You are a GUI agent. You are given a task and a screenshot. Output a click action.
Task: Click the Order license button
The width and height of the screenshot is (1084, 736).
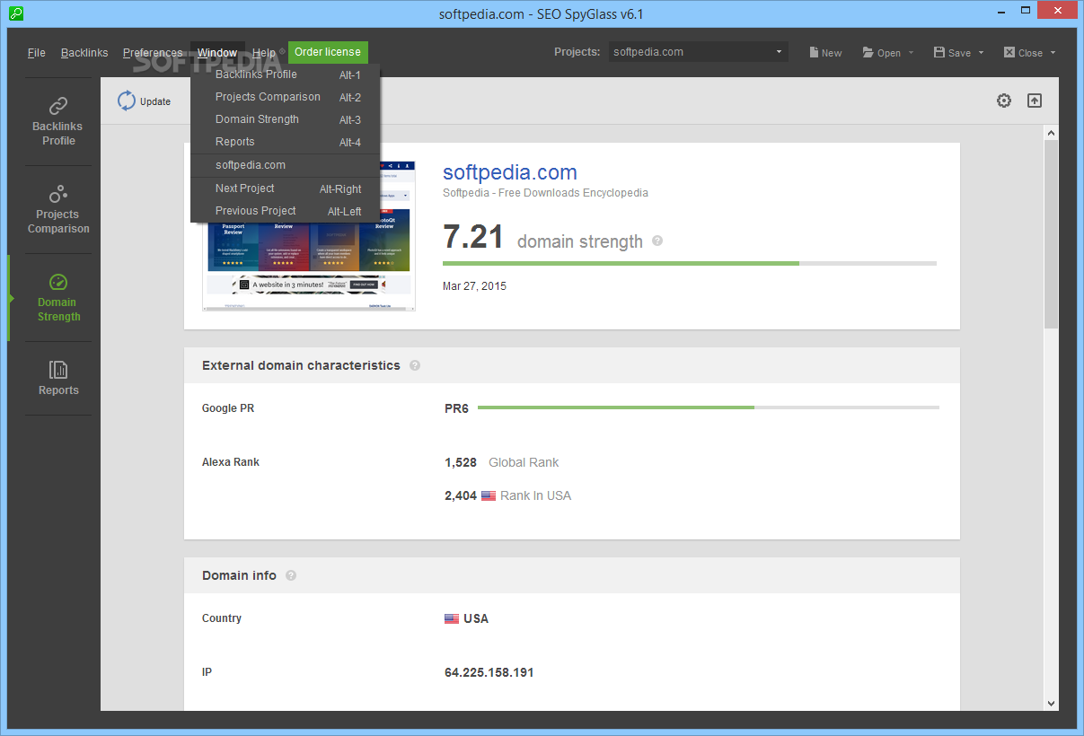(328, 52)
